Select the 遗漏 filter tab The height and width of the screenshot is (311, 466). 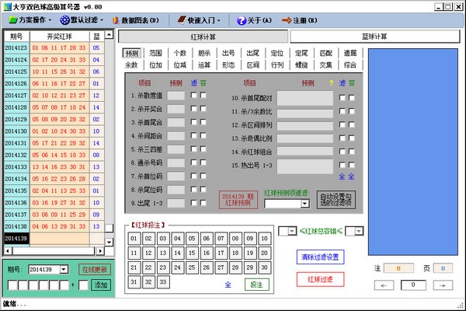coord(350,53)
